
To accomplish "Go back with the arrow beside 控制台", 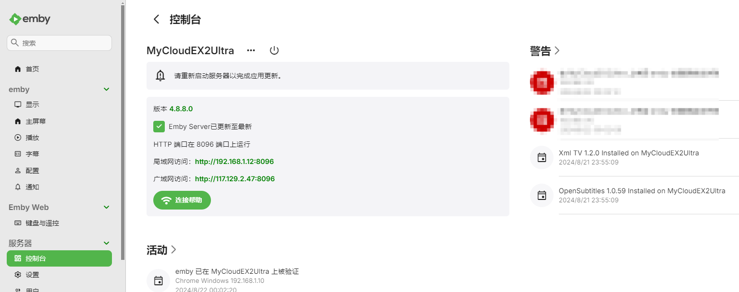I will coord(156,19).
